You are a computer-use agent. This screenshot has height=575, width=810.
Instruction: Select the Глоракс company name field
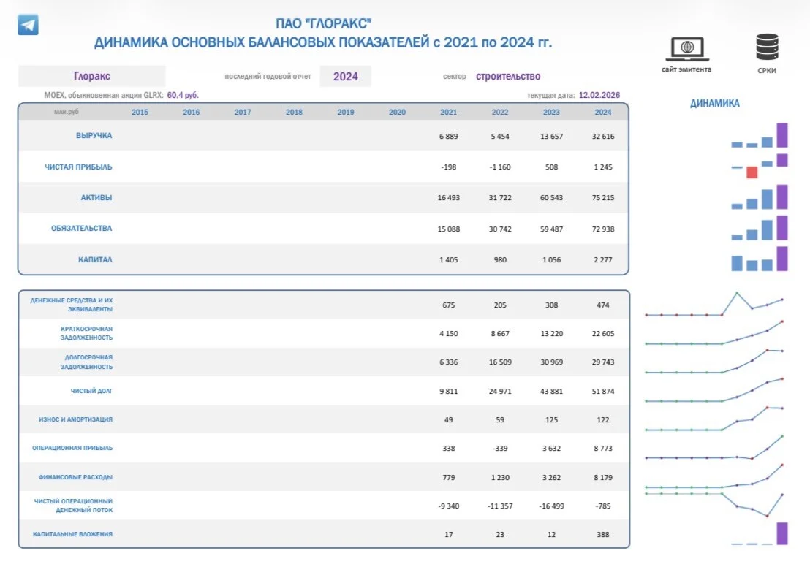point(92,77)
